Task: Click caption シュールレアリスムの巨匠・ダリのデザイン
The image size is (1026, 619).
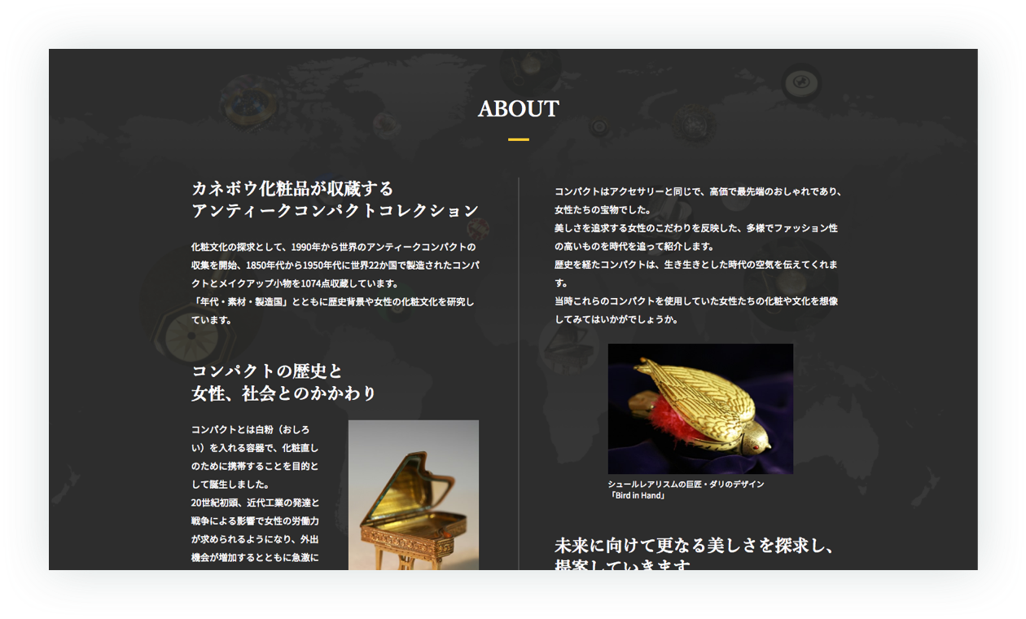Action: click(x=686, y=484)
